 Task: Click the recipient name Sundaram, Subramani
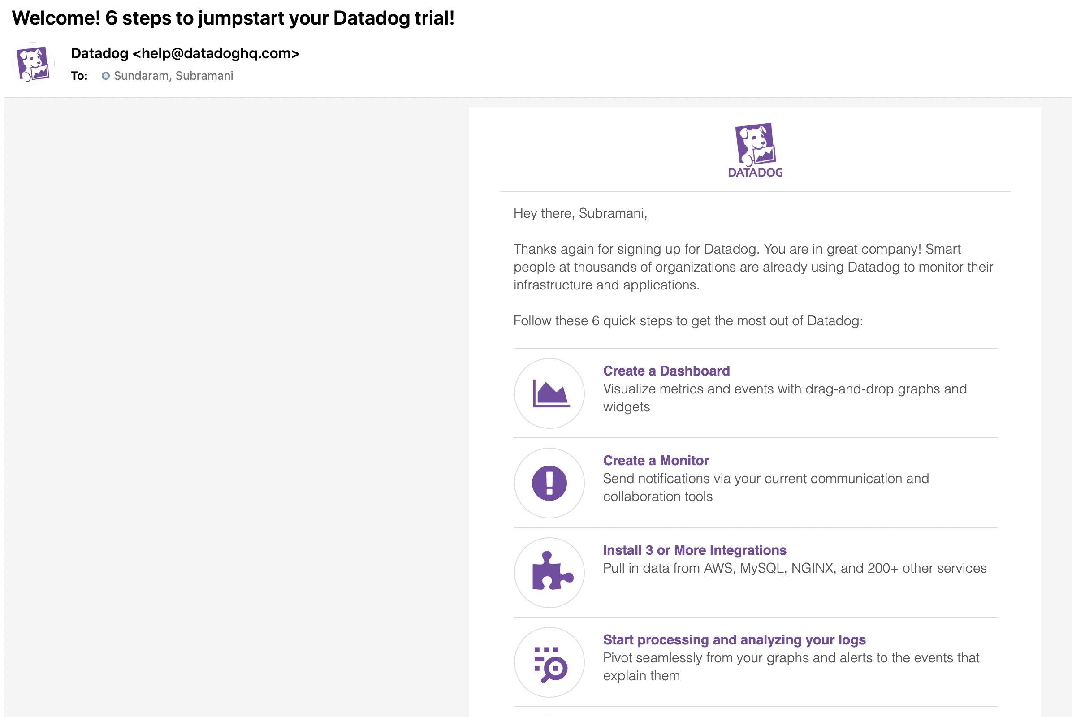173,76
